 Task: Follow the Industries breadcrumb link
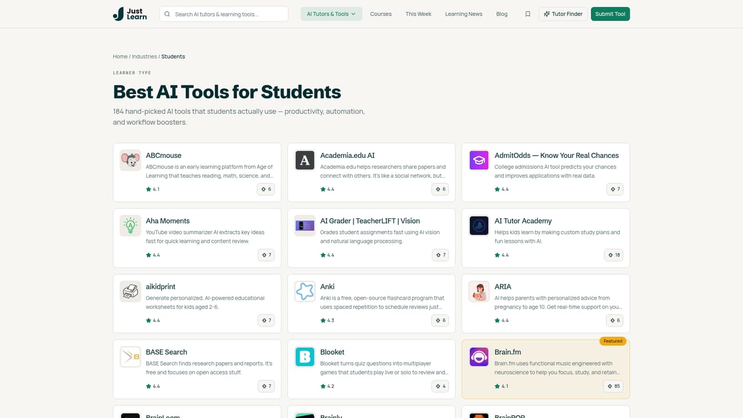[145, 56]
